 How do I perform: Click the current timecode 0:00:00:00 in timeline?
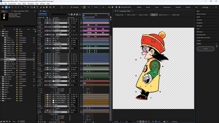[x=43, y=14]
